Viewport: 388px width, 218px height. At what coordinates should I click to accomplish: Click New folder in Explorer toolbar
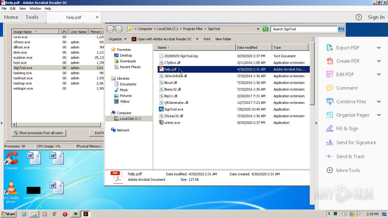pos(223,39)
